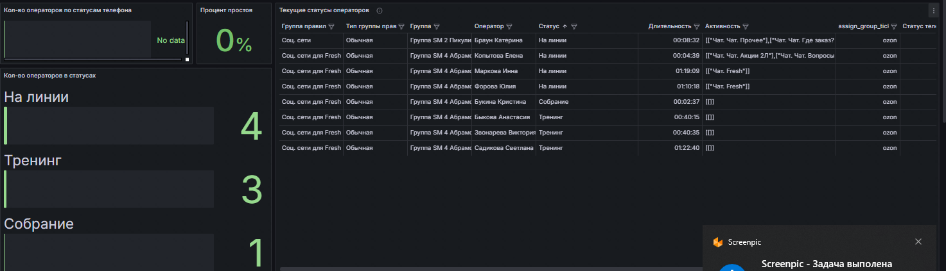Click the vertical scrollbar in phone statuses panel
This screenshot has height=271, width=946.
[188, 38]
